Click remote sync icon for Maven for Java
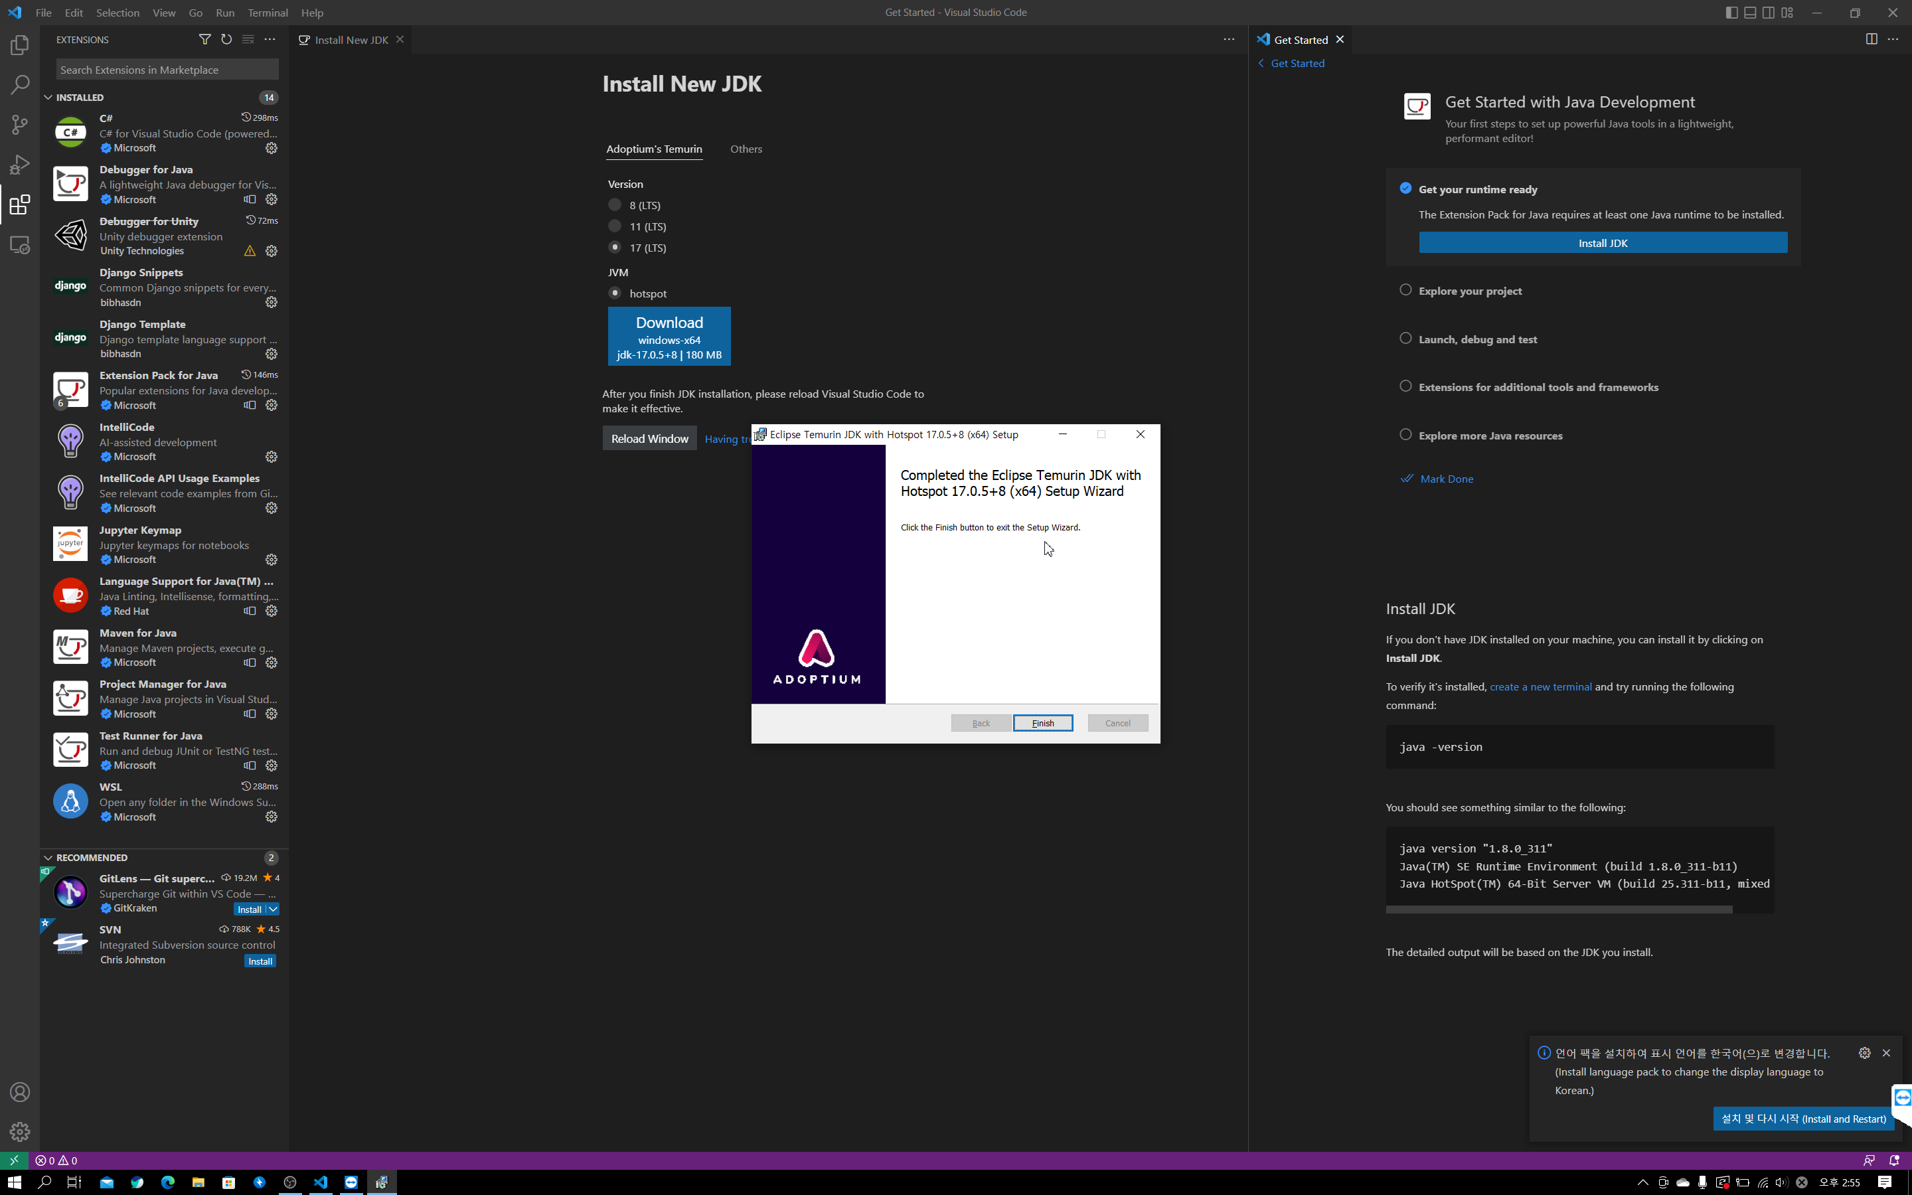Screen dimensions: 1912x1195 [x=250, y=663]
